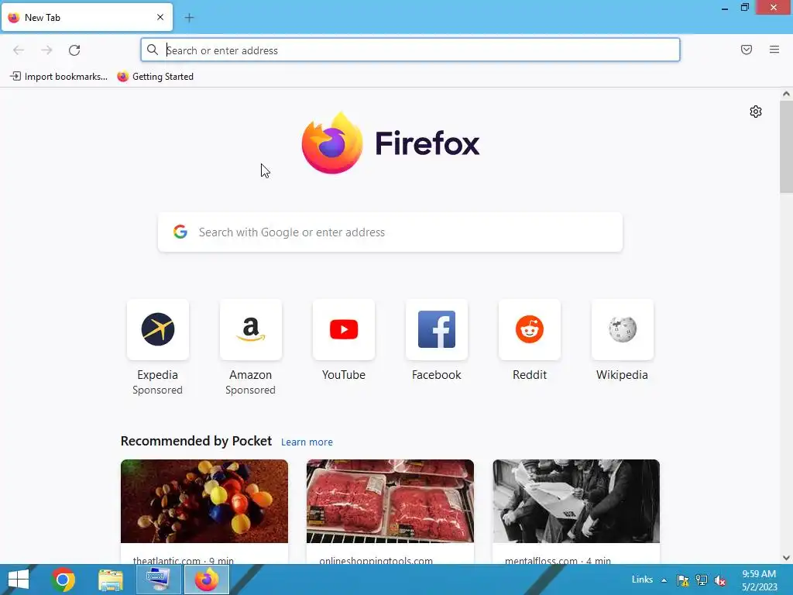The height and width of the screenshot is (595, 793).
Task: Click the scrollbar up arrow
Action: [786, 94]
